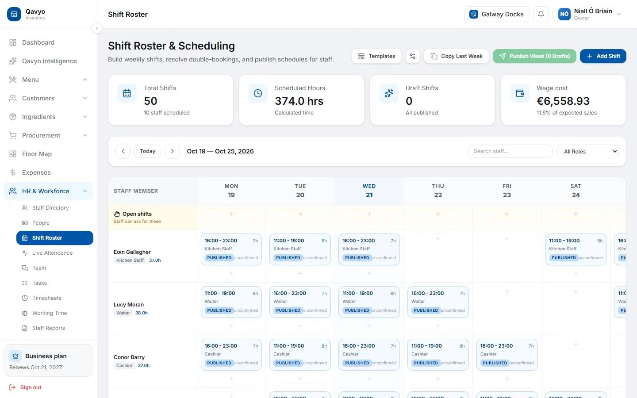
Task: Add open shift on Monday 19
Action: point(231,214)
